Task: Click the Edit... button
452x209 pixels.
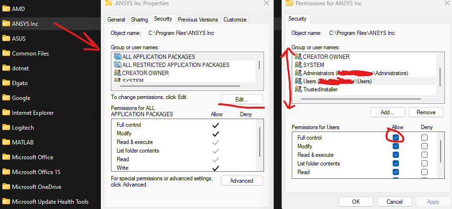Action: 242,99
